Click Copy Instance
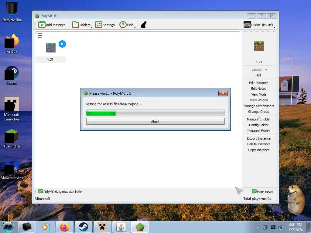 (x=259, y=150)
